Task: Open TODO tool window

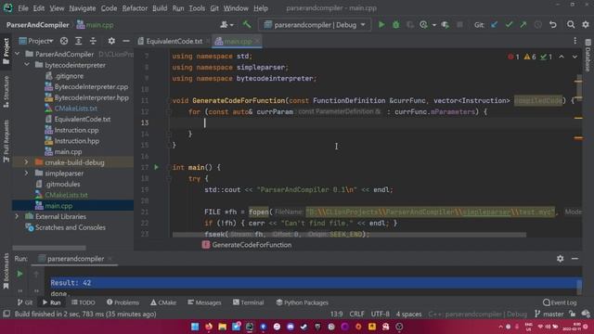Action: (x=83, y=302)
